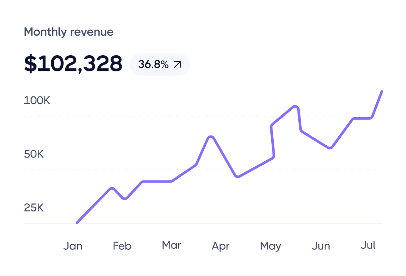This screenshot has width=406, height=276.
Task: Click the upward trend arrow icon
Action: pyautogui.click(x=178, y=65)
